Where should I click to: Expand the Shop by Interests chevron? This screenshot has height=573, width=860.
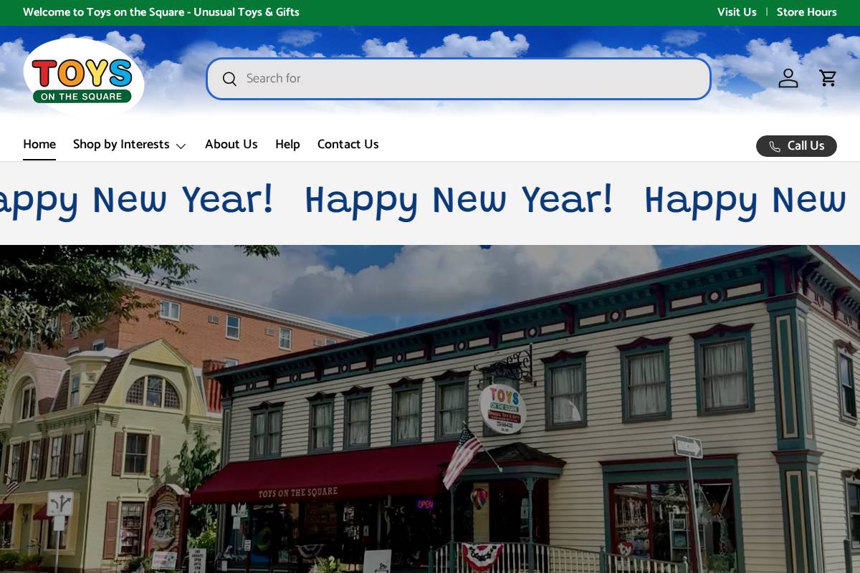pos(181,145)
